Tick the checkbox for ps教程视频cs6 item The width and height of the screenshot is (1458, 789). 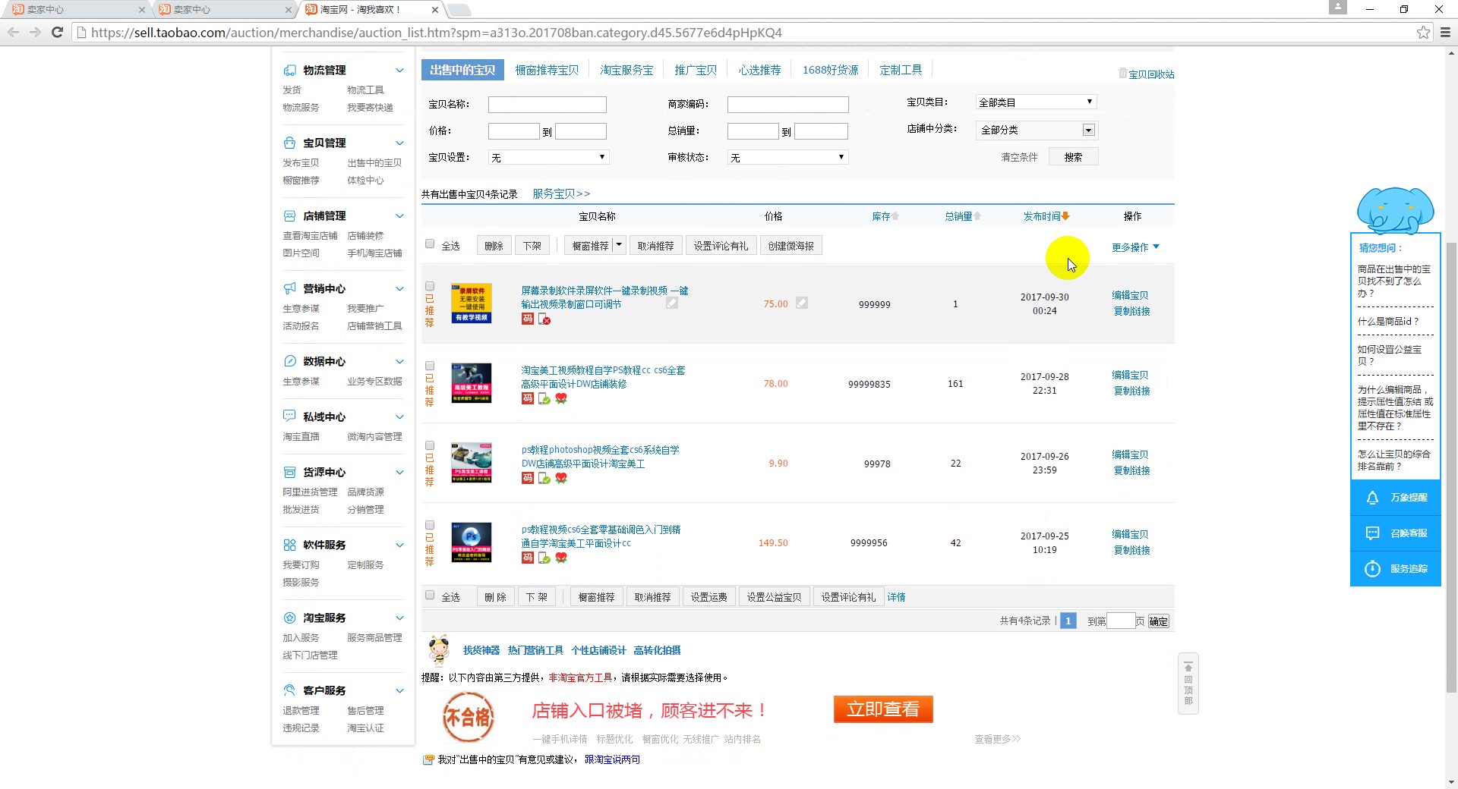click(430, 526)
